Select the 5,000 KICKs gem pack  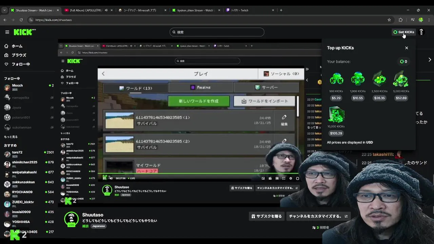401,78
